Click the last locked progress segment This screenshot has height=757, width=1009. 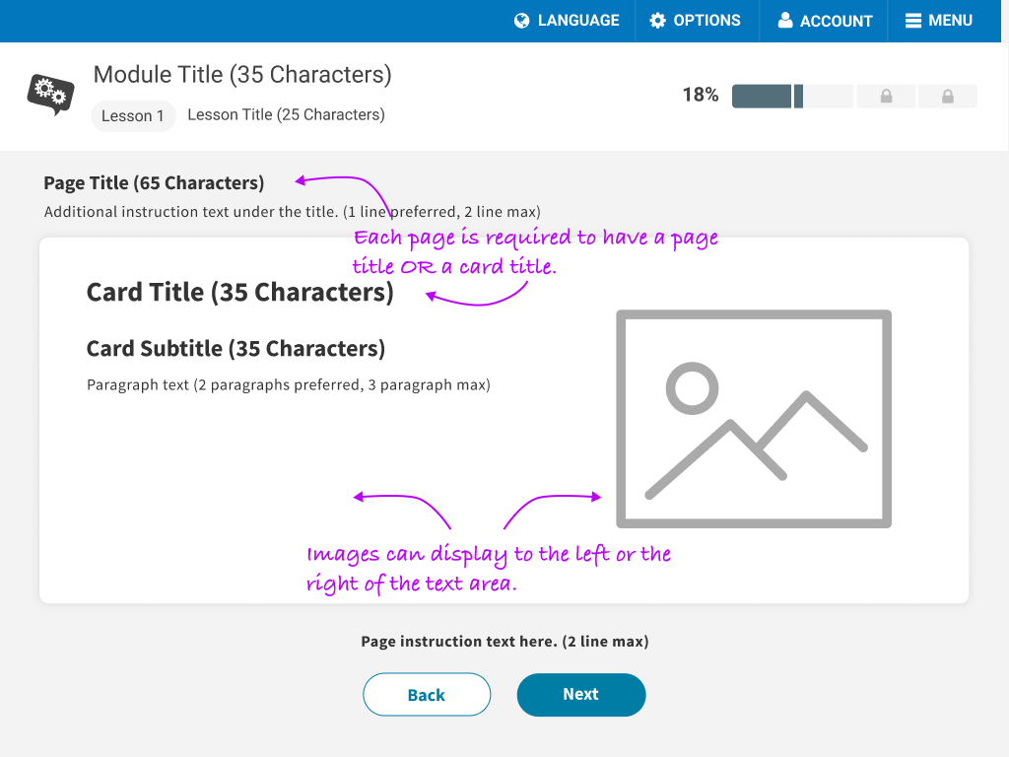[947, 97]
